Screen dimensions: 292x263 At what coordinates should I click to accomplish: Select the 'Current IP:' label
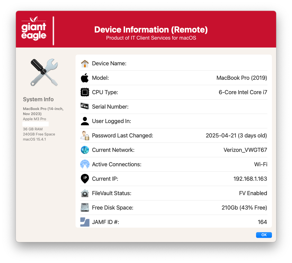click(105, 179)
